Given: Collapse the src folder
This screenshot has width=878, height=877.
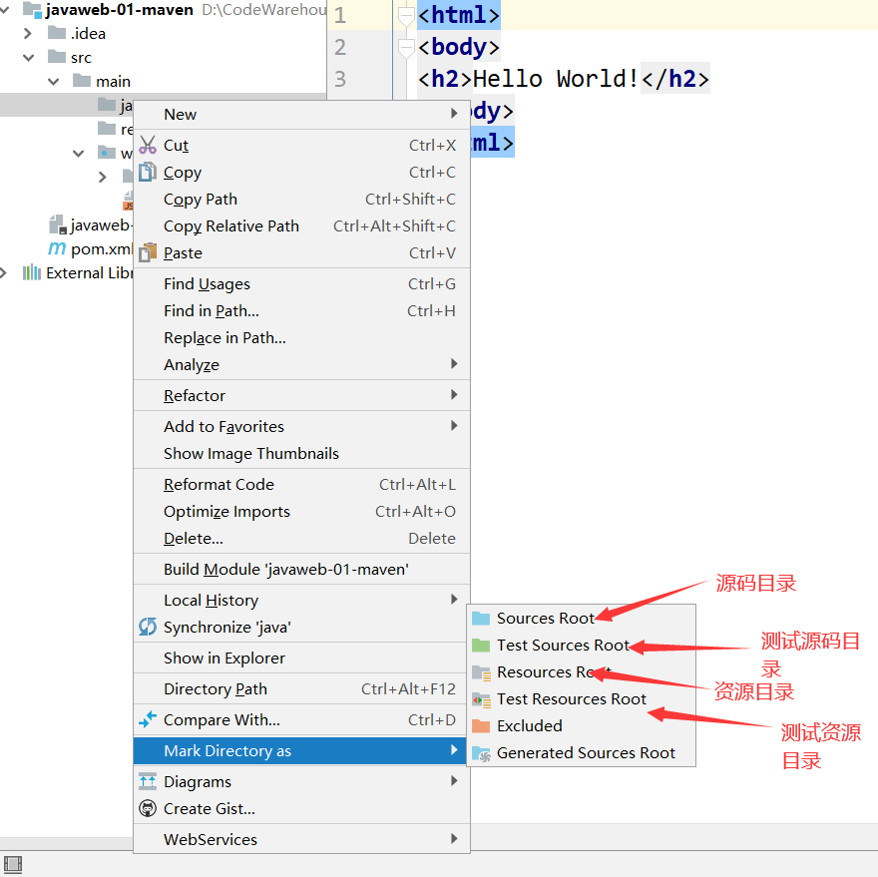Looking at the screenshot, I should [x=28, y=57].
